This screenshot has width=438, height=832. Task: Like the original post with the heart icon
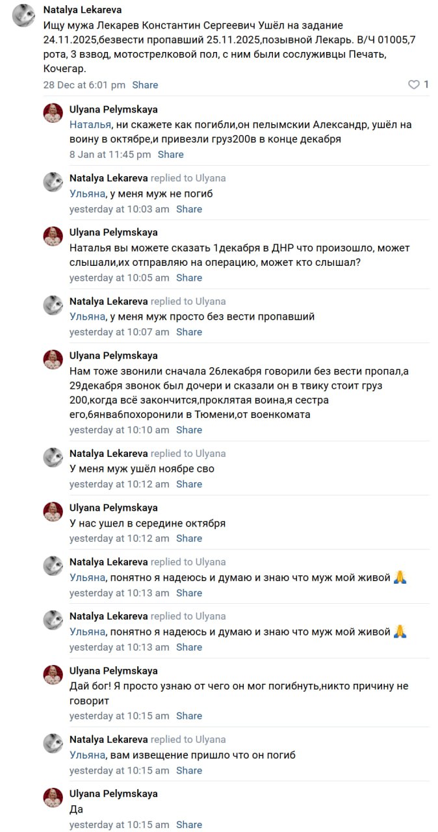tap(413, 84)
